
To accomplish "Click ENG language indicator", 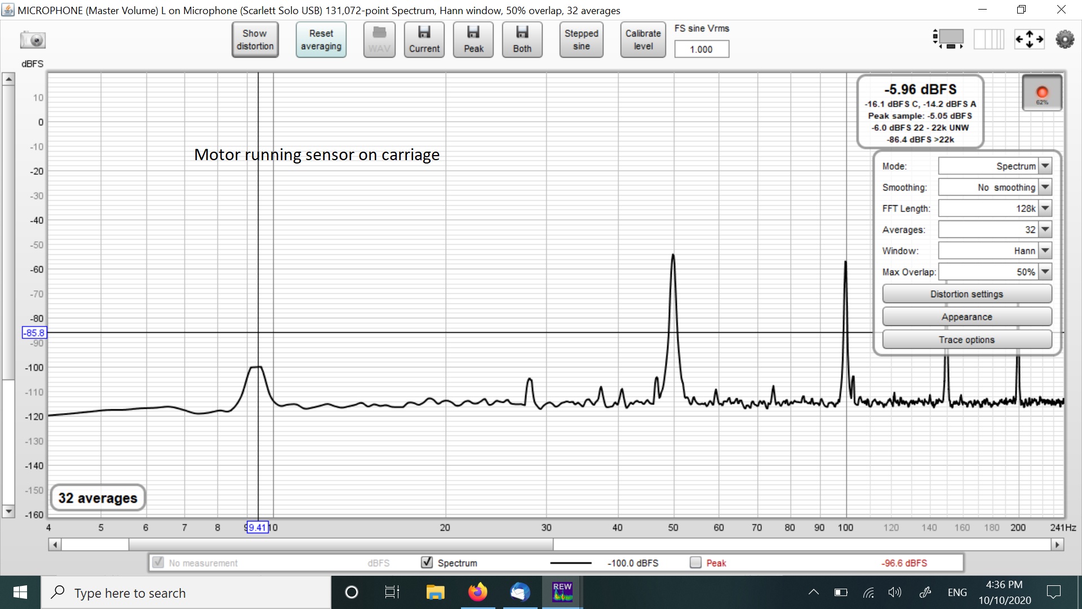I will (957, 592).
